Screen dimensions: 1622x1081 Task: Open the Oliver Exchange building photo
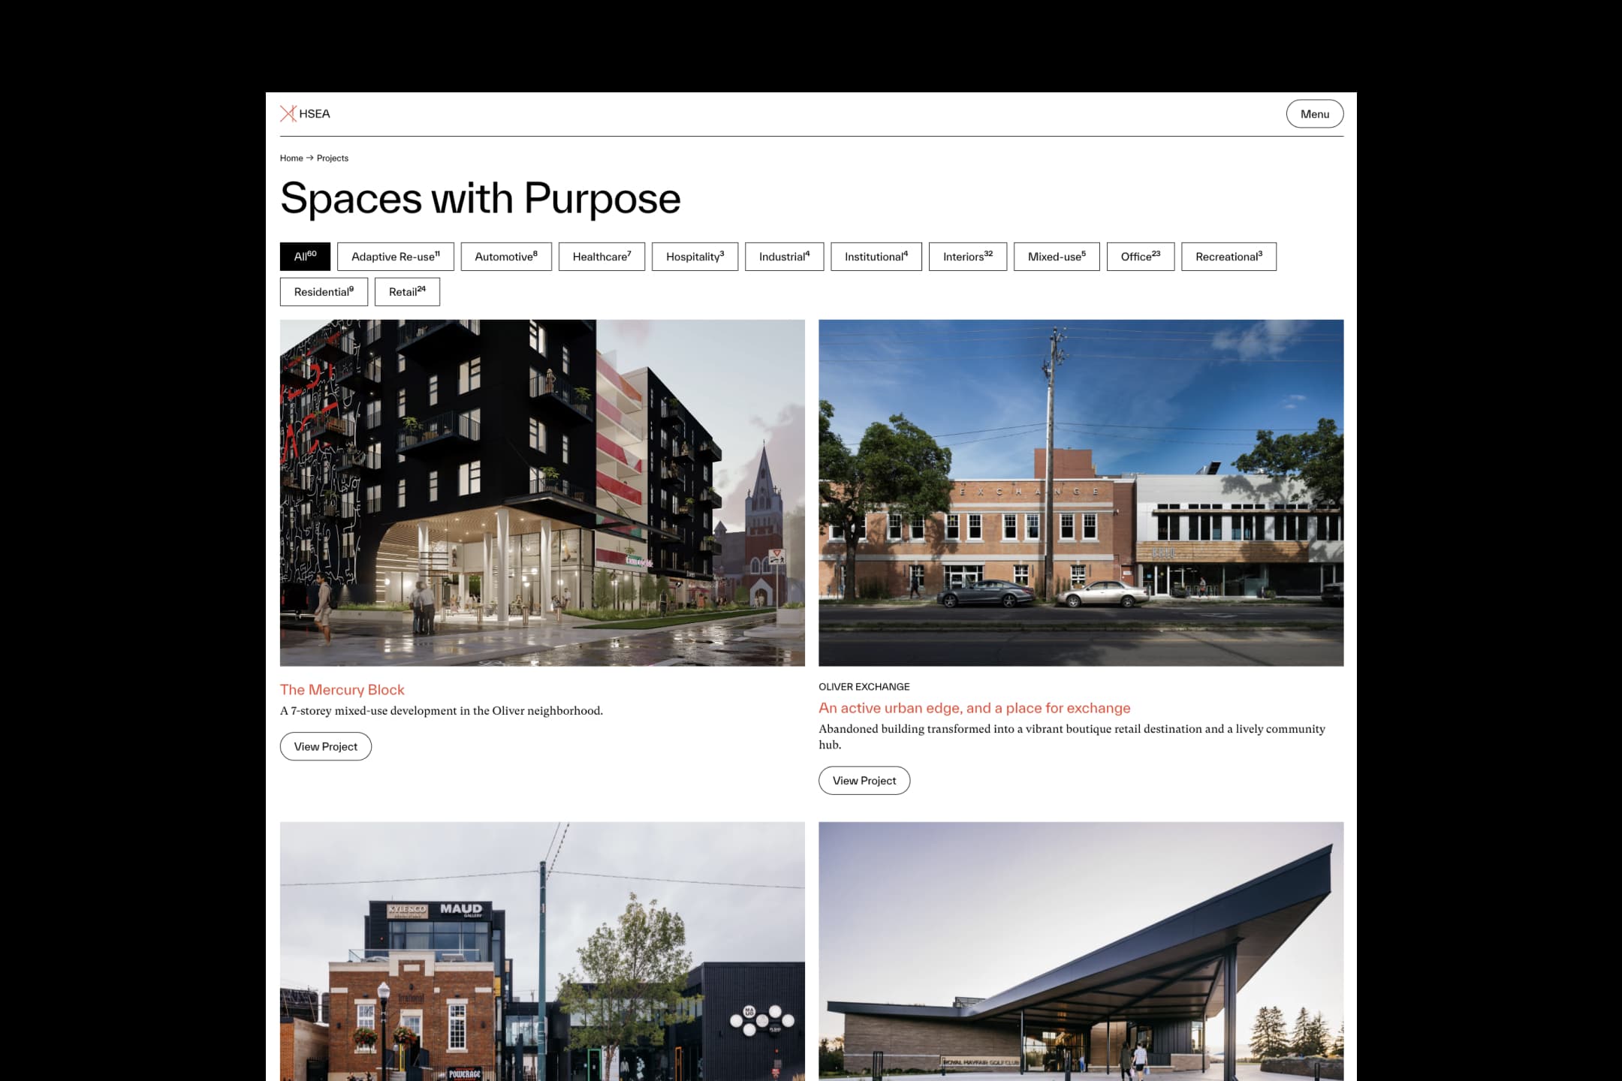(x=1081, y=492)
